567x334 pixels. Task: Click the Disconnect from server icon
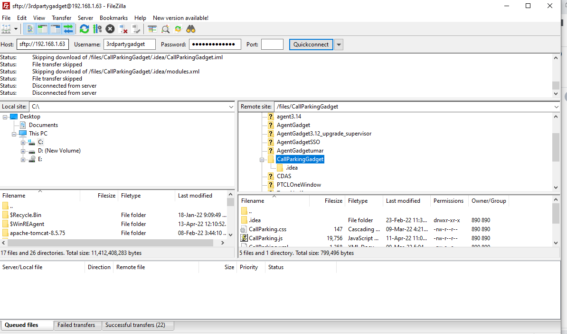pyautogui.click(x=123, y=29)
